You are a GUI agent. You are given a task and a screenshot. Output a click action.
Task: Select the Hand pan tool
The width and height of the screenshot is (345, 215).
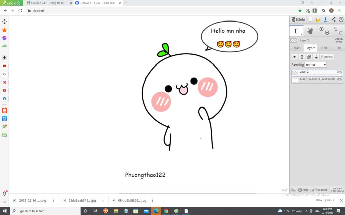point(310,31)
